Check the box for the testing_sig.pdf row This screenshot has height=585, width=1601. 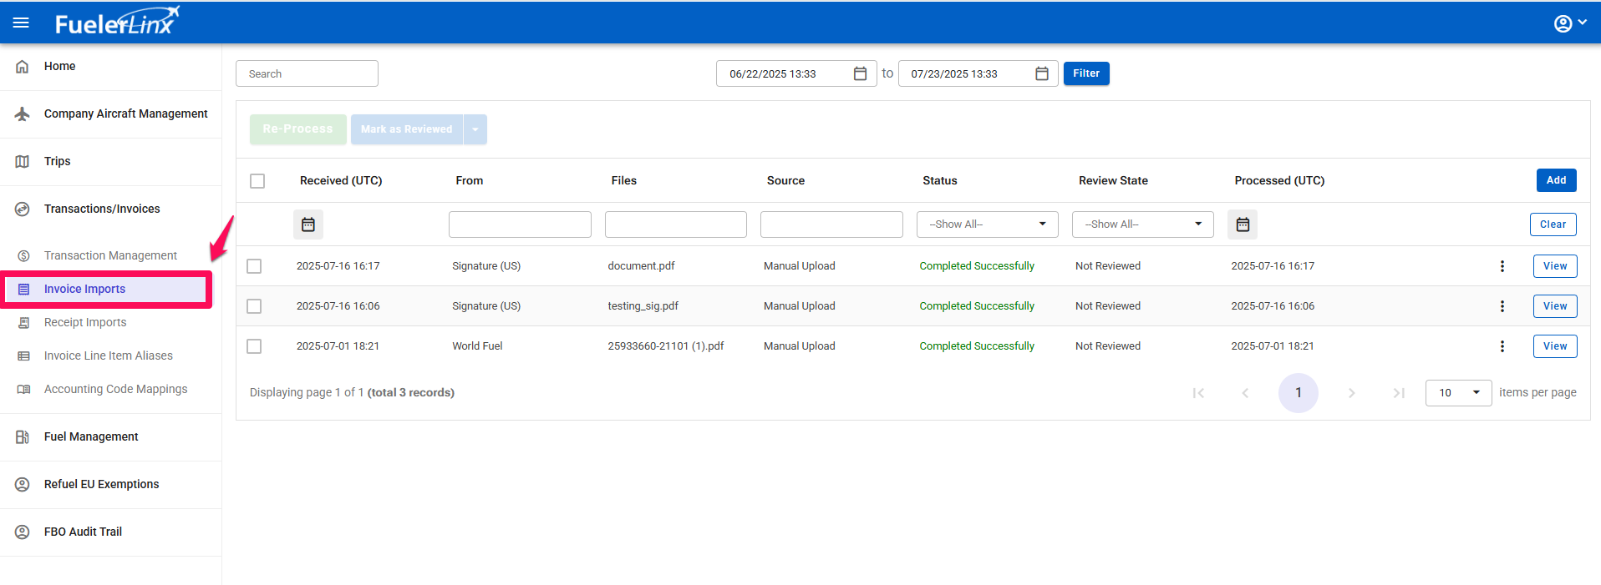pyautogui.click(x=254, y=306)
